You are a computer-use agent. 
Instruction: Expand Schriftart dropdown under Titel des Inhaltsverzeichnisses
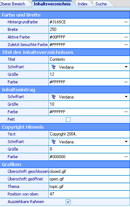pos(126,67)
